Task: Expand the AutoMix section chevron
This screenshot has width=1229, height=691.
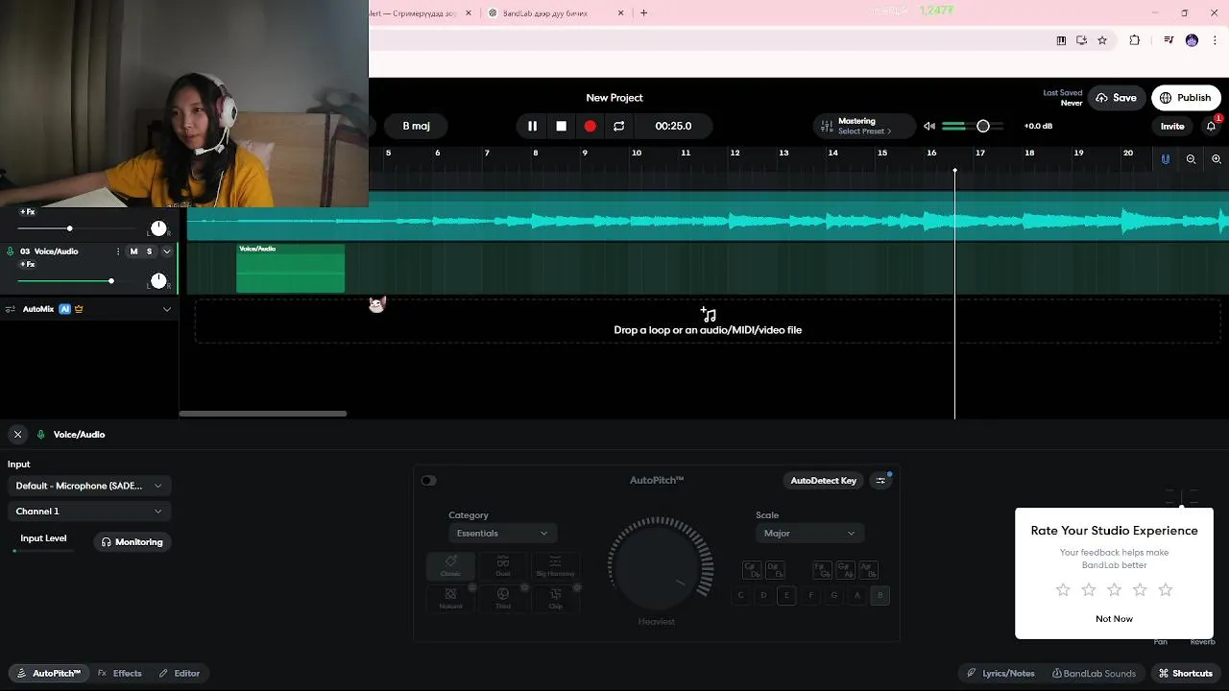Action: point(166,309)
